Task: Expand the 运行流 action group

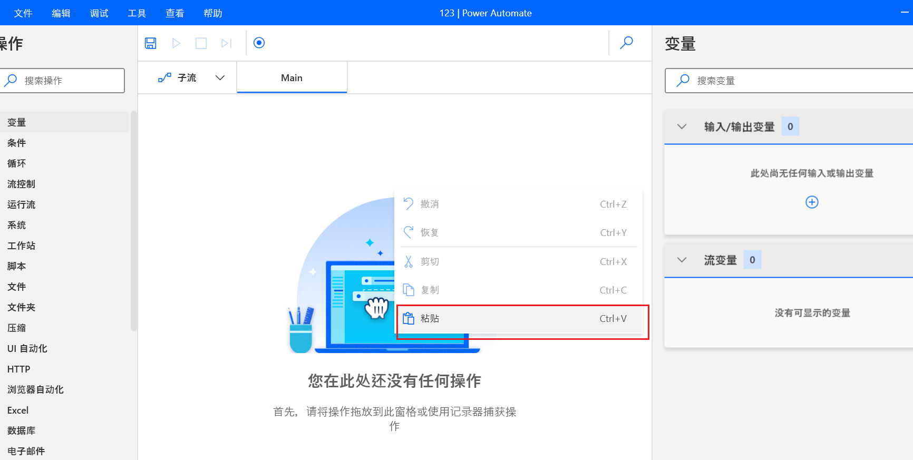Action: [x=64, y=204]
